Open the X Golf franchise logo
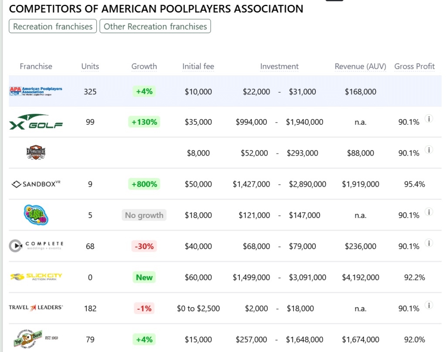 tap(36, 122)
